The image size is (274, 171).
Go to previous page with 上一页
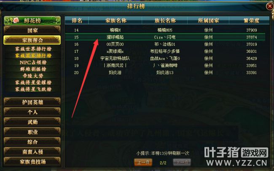pyautogui.click(x=143, y=162)
